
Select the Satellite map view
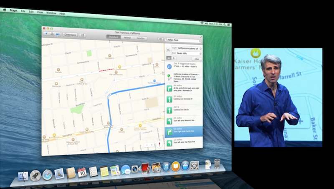pos(140,38)
